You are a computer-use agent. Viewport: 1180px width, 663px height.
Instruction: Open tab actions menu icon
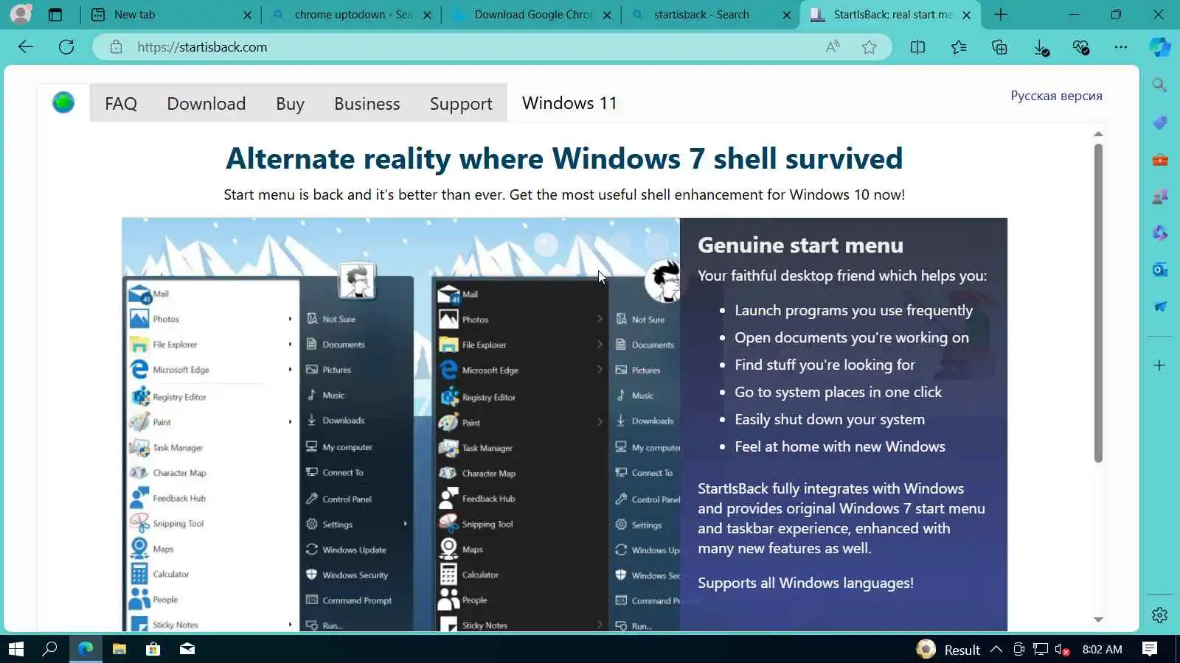55,14
